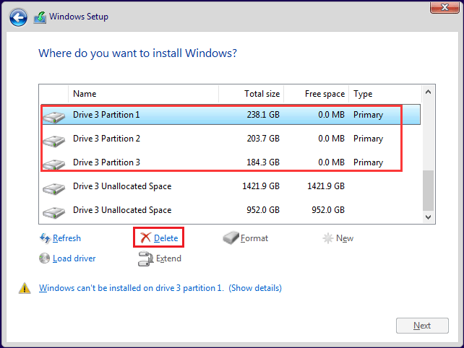Select Drive 3 Partition 3 row
The image size is (464, 348).
[231, 162]
